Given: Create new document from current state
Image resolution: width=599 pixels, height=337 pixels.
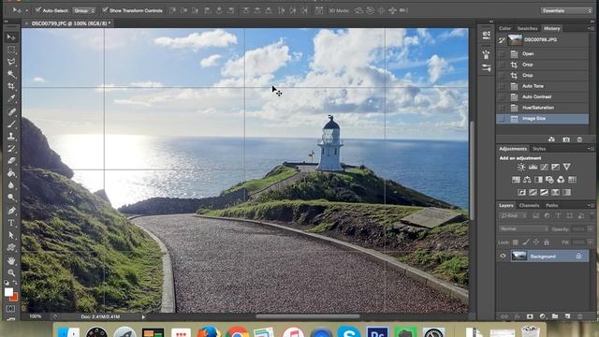Looking at the screenshot, I should (x=551, y=139).
